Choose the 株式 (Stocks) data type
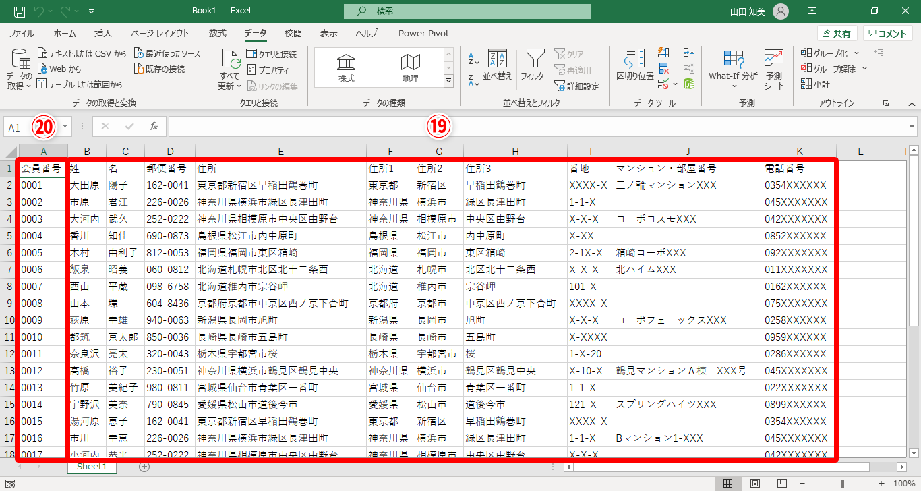 (x=347, y=68)
